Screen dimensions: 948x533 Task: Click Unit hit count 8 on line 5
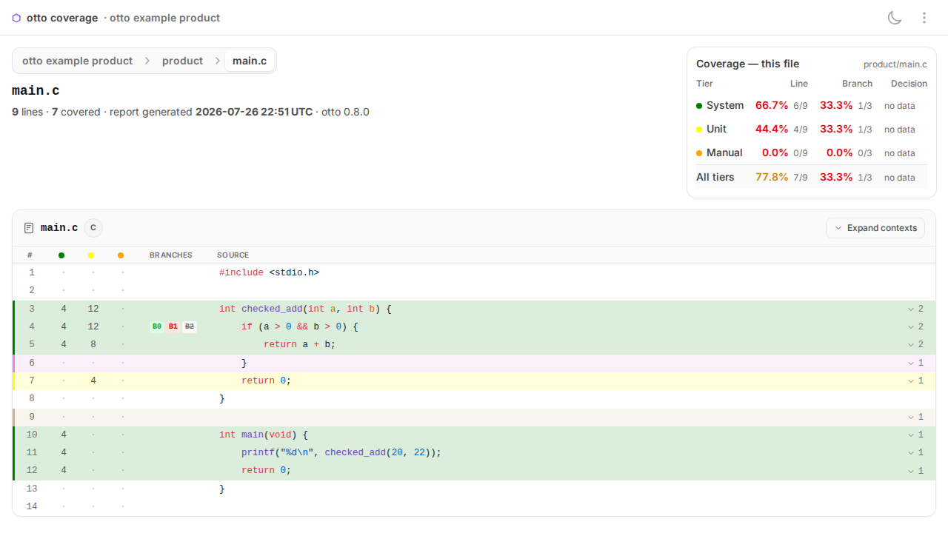click(x=93, y=344)
